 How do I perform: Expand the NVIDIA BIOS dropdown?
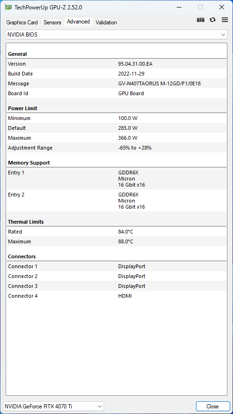coord(116,35)
